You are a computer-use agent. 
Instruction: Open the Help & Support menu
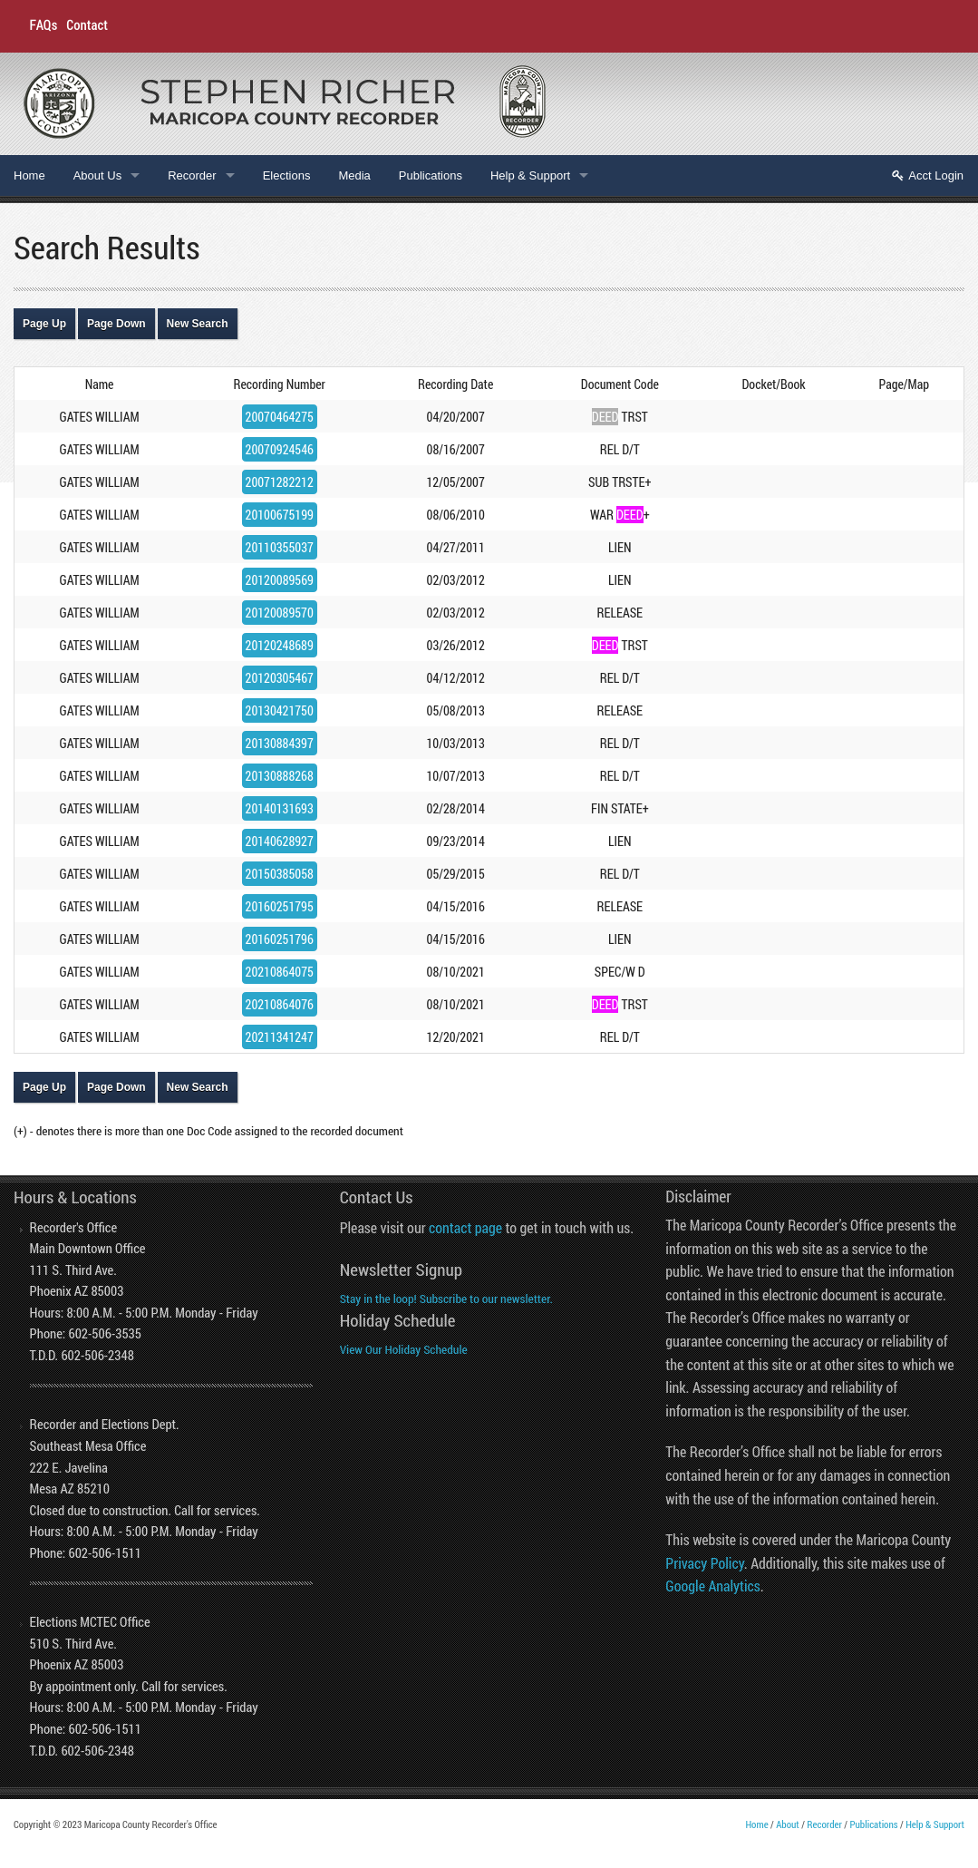(530, 176)
